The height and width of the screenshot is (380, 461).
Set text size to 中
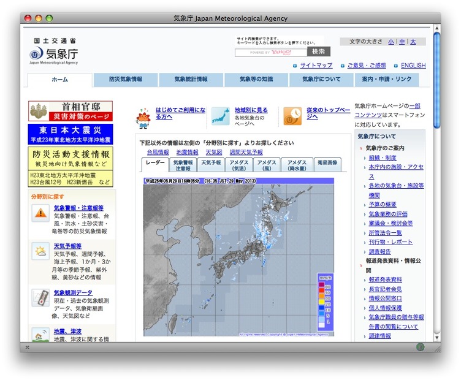402,42
